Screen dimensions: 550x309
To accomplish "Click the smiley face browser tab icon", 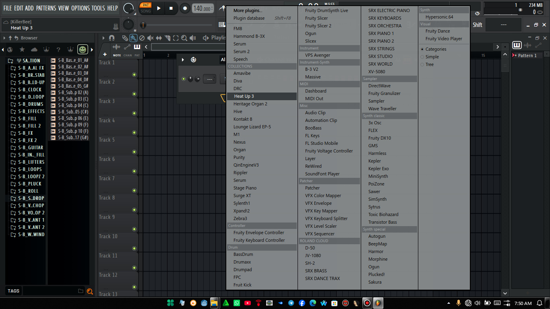I will click(83, 49).
